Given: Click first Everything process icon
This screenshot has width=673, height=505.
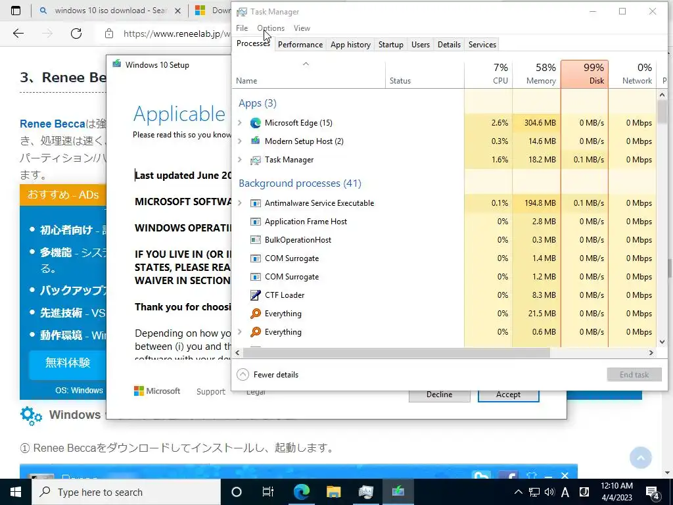Looking at the screenshot, I should (x=256, y=314).
